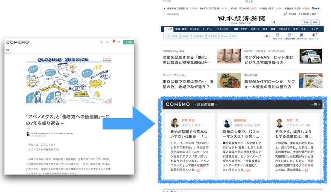Open the オピニオン navigation tab
Viewport: 331px width, 192px height.
(x=284, y=29)
